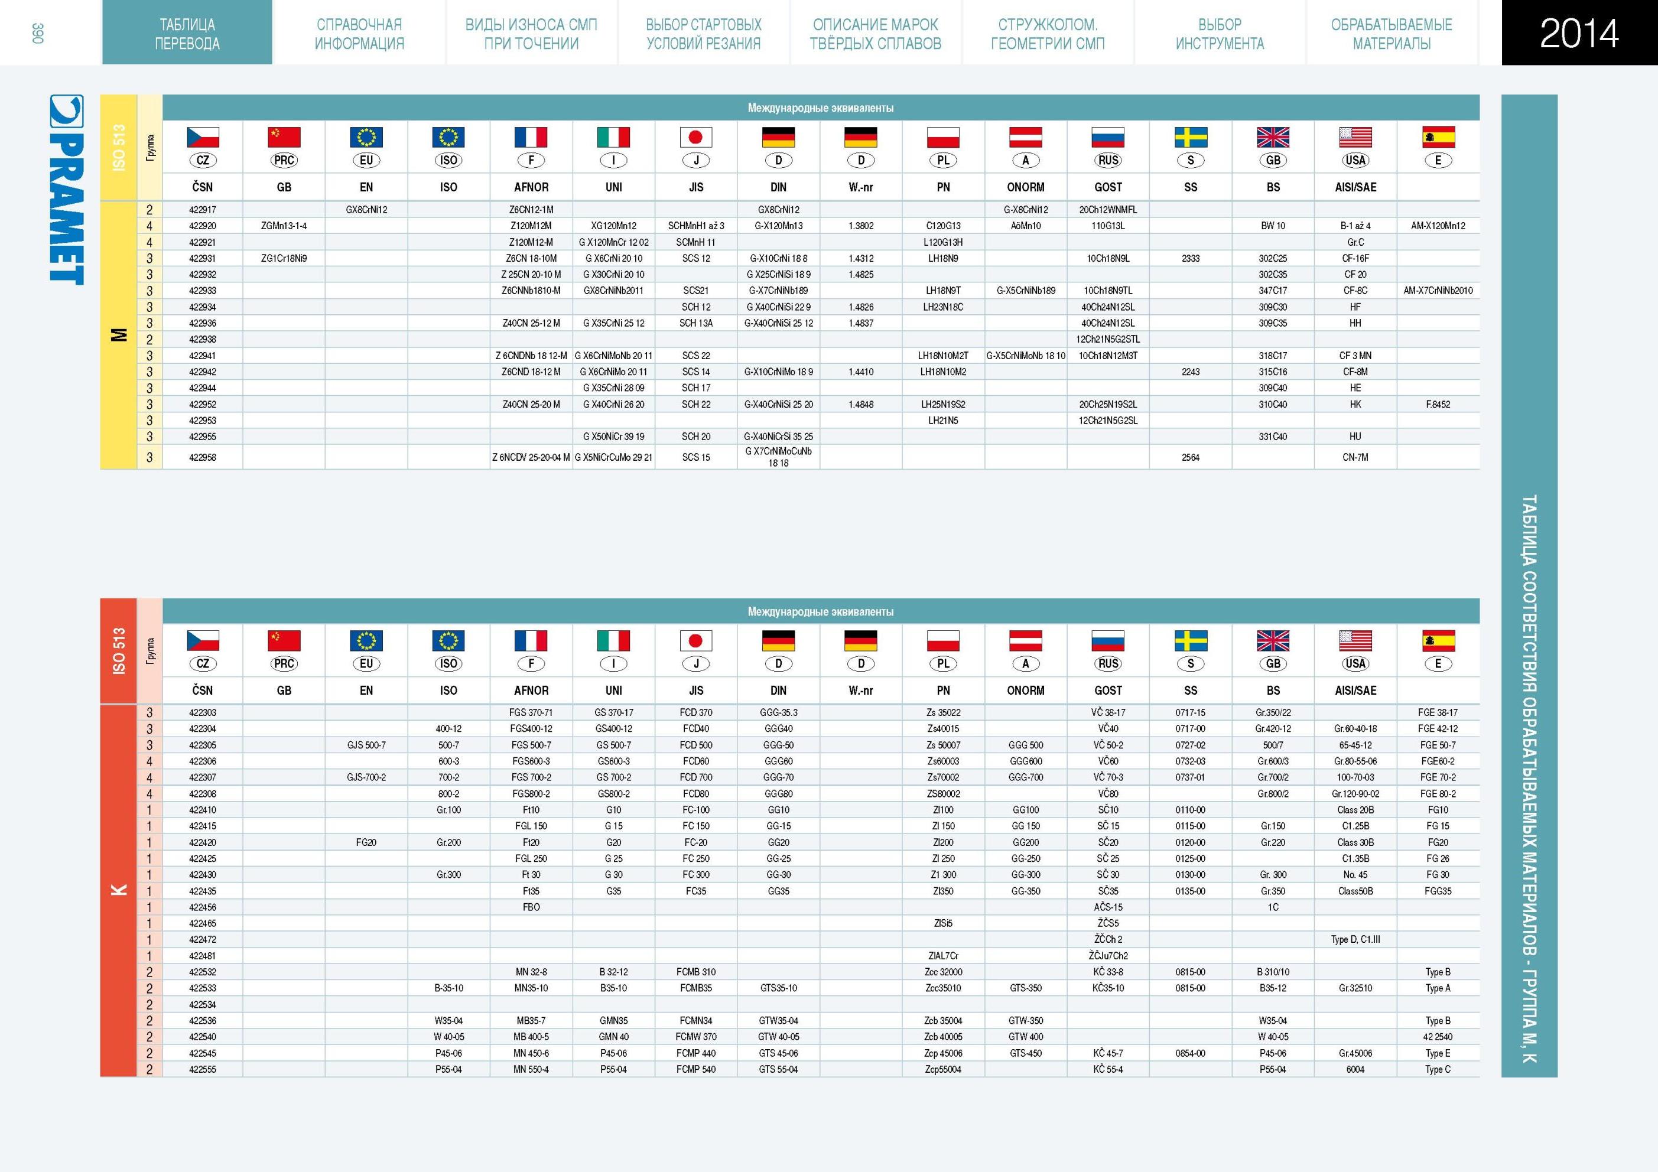Open the СПРАВОЧНАЯ ИНФОРМАЦИЯ tab

[x=359, y=33]
